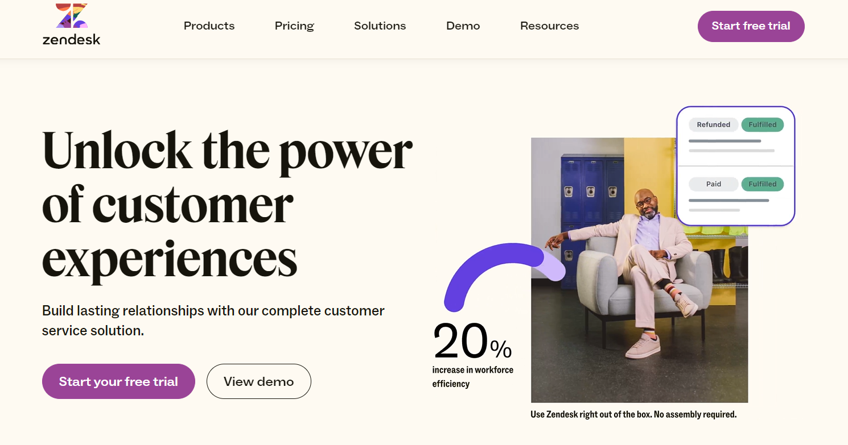This screenshot has height=445, width=848.
Task: Click the zendesk wordmark under the logo
Action: point(72,40)
